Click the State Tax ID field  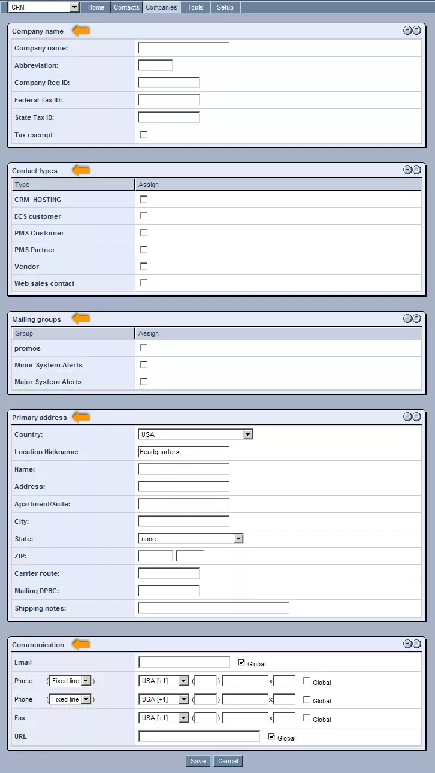pyautogui.click(x=169, y=117)
